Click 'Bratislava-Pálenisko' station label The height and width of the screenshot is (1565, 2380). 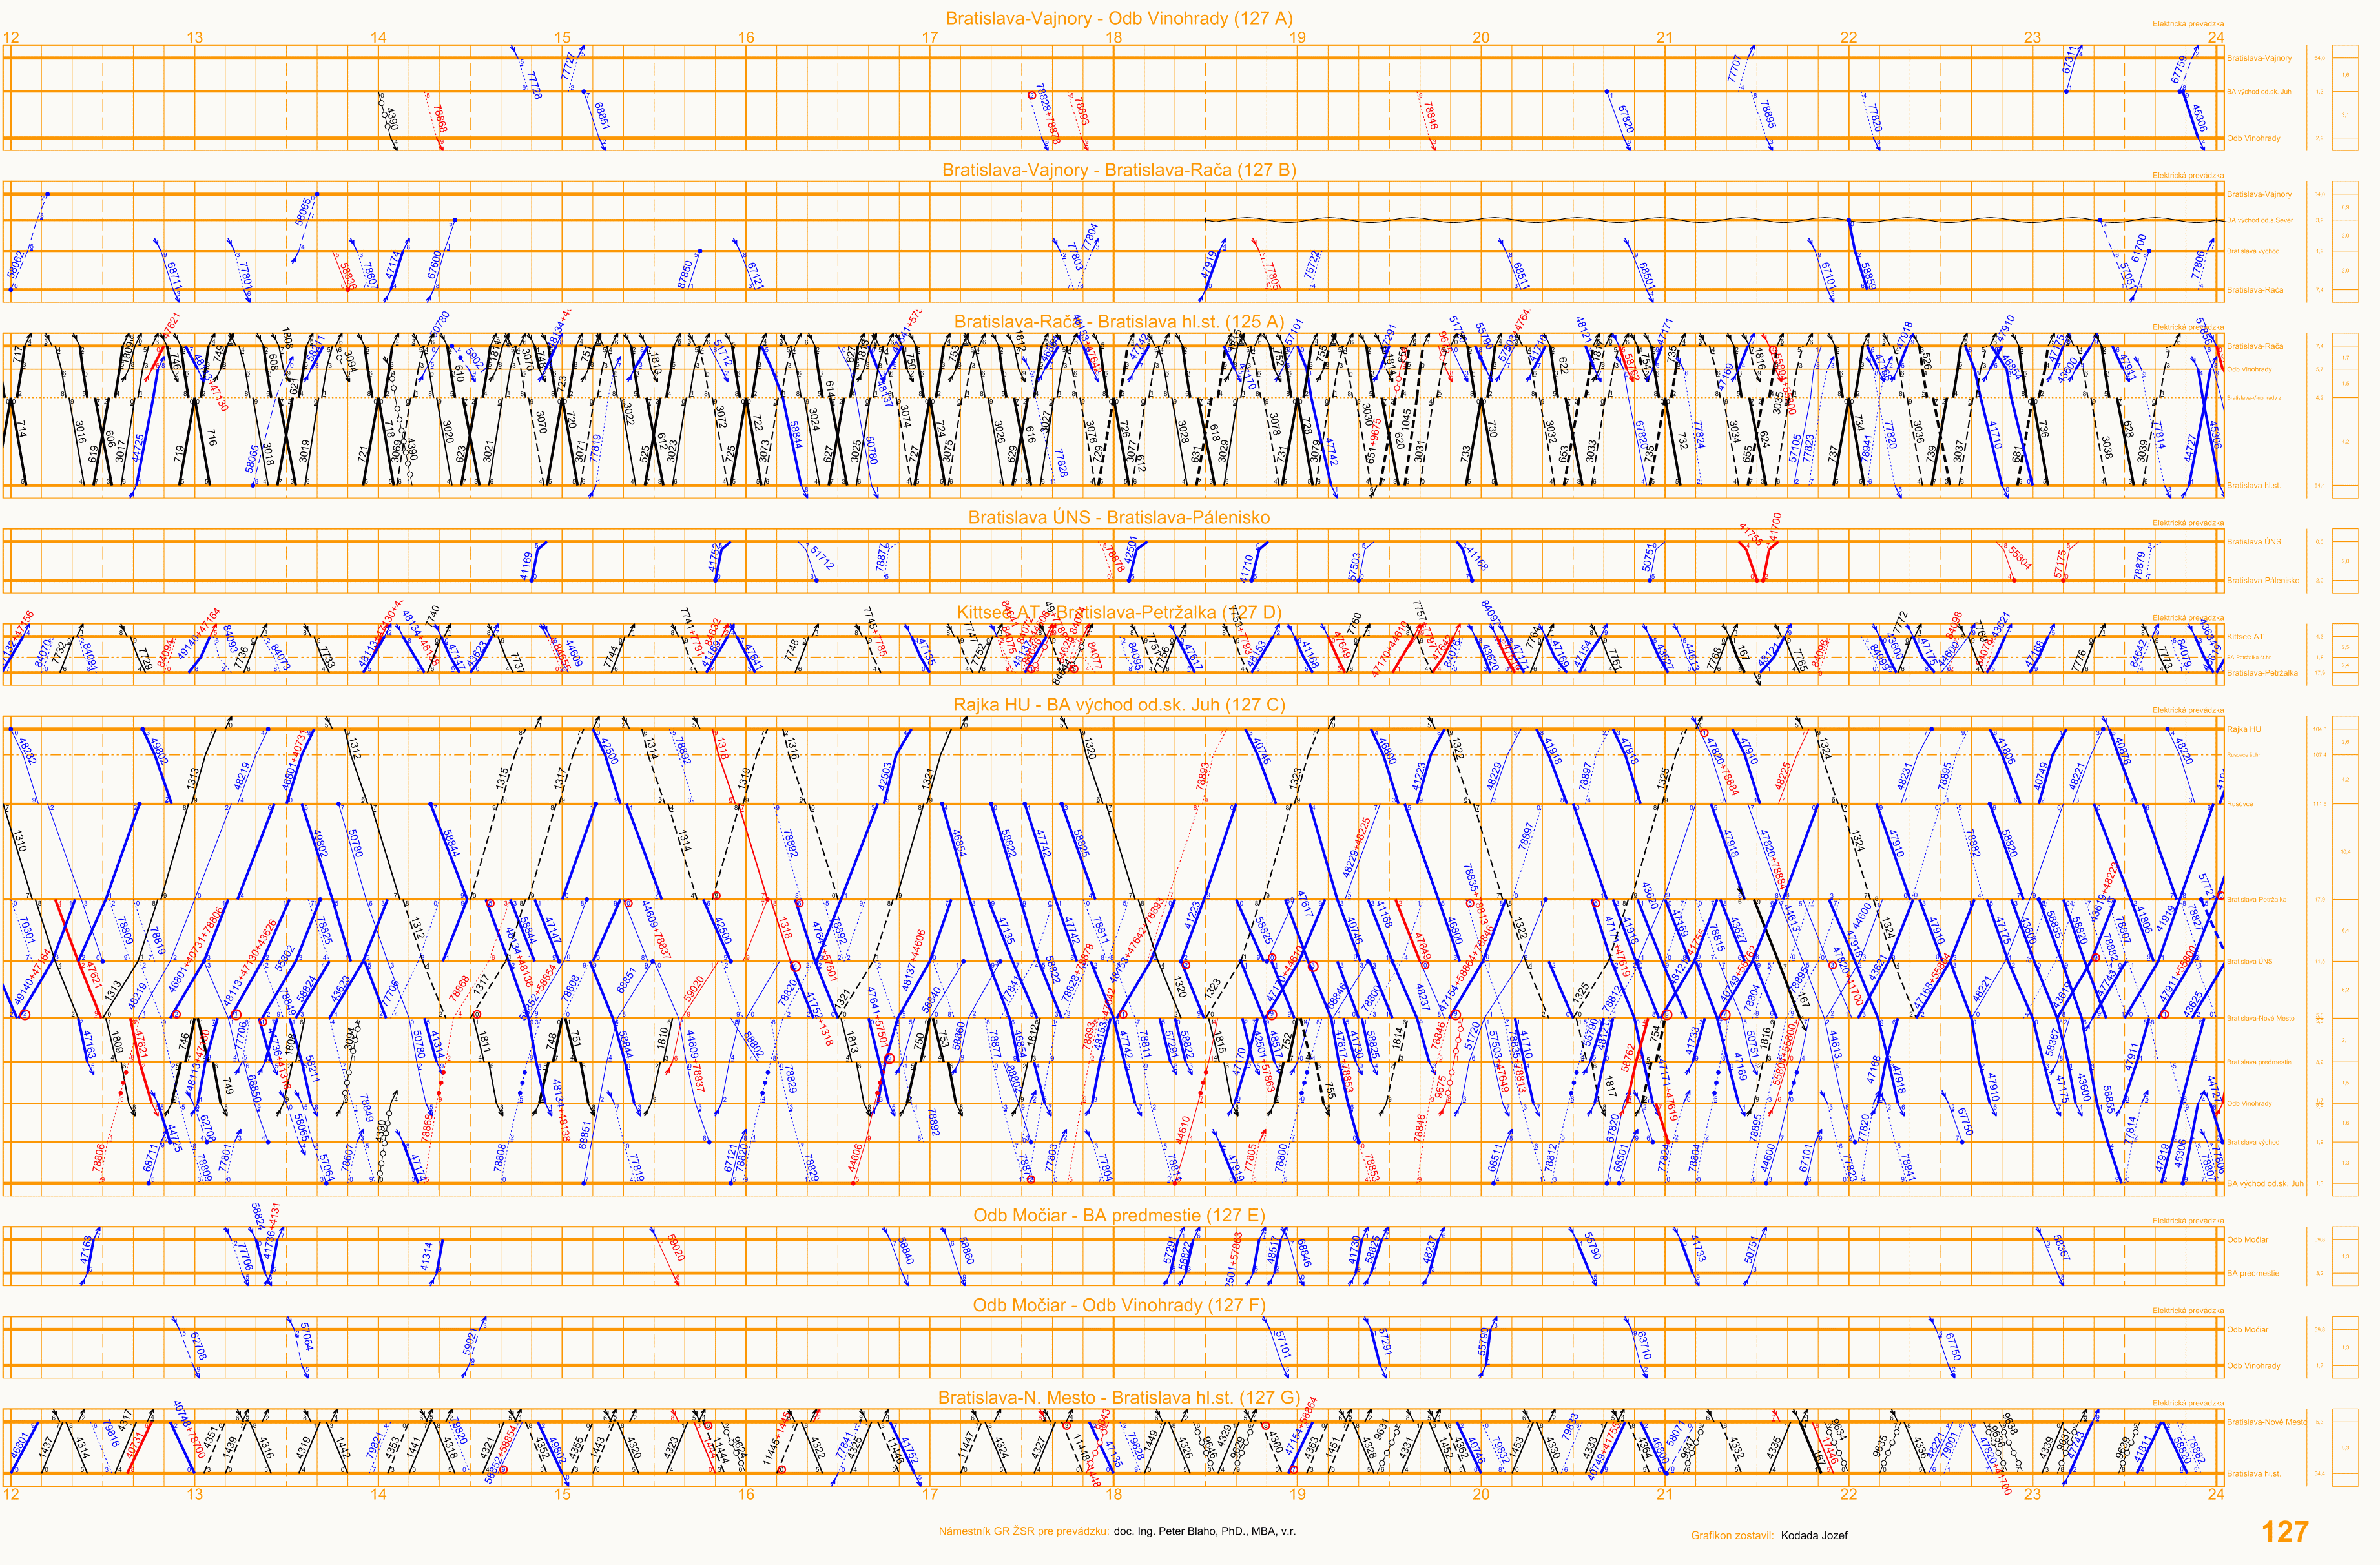point(2263,580)
